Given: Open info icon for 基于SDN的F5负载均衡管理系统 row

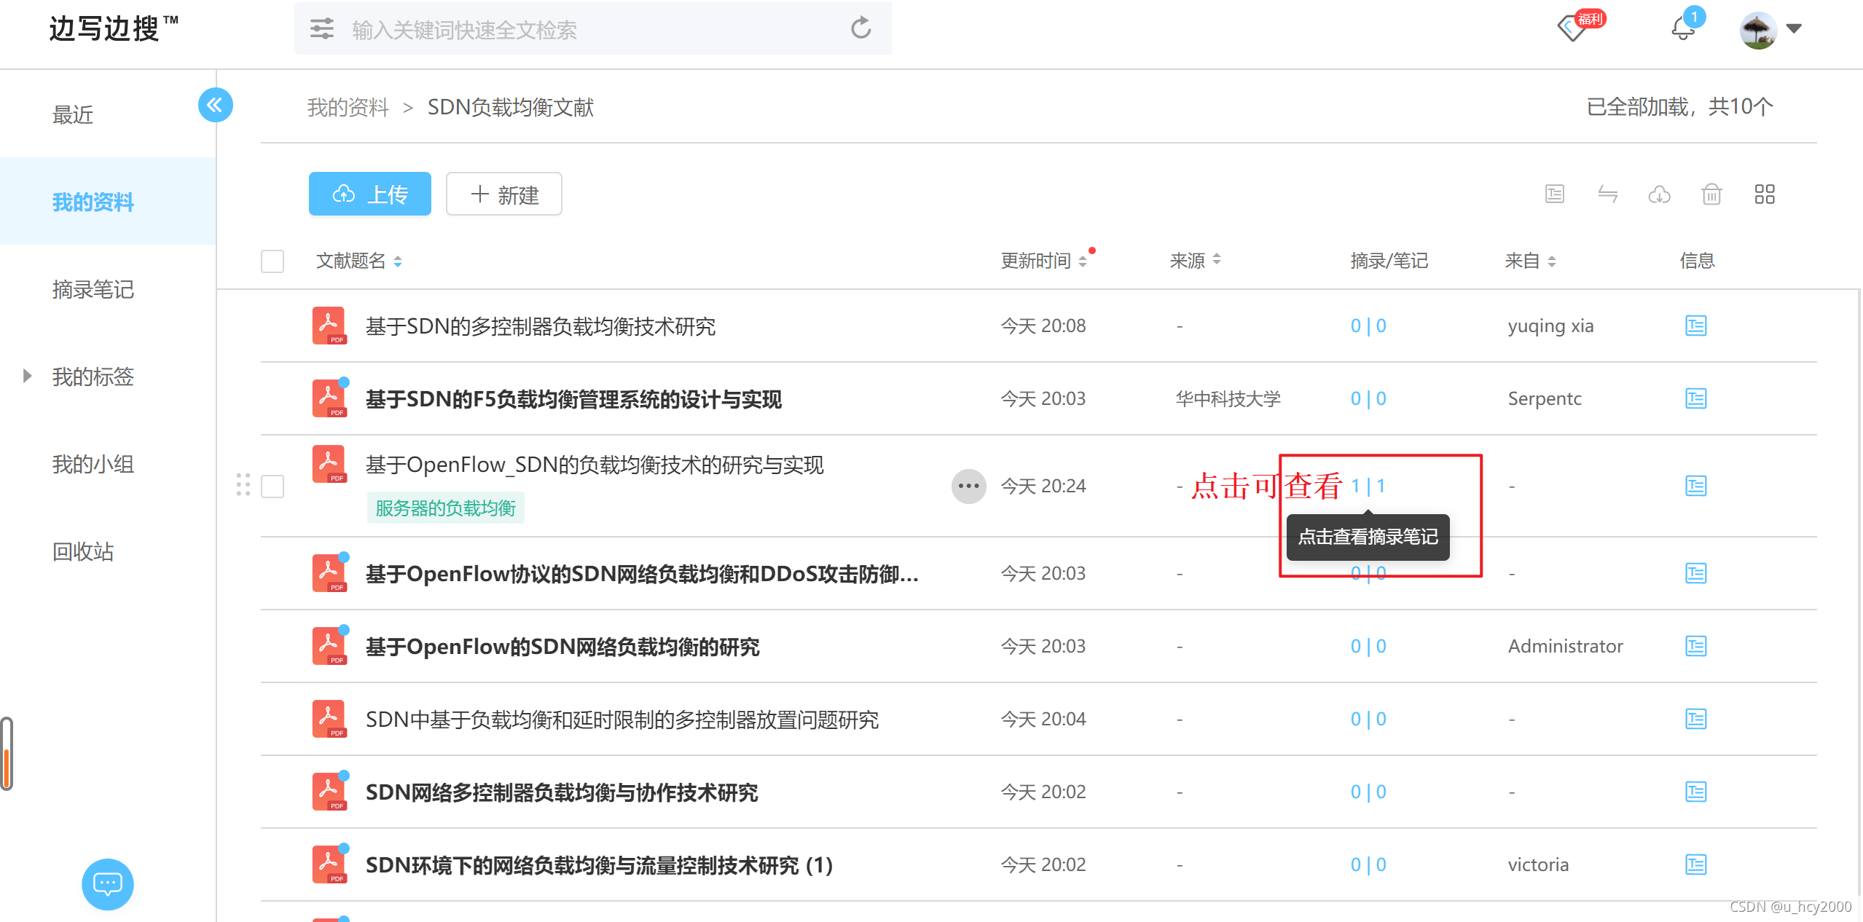Looking at the screenshot, I should click(1696, 398).
